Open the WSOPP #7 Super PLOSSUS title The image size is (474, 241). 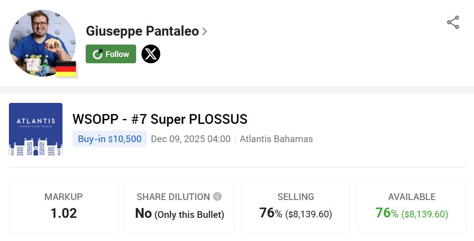click(160, 119)
